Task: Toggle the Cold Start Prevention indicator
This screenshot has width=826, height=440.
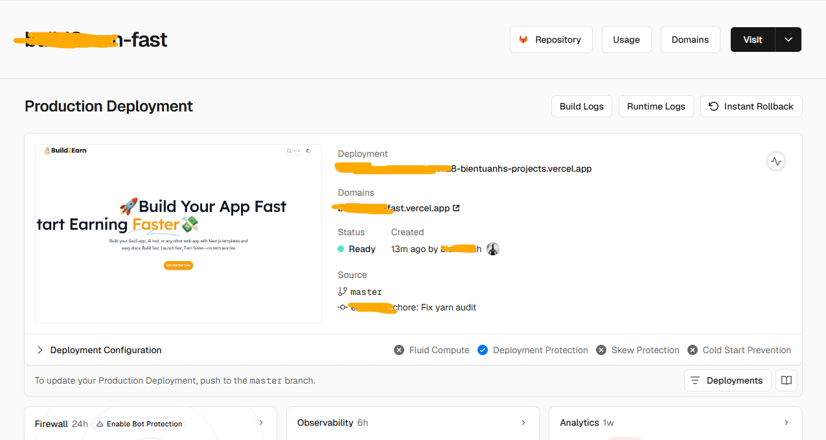Action: [x=691, y=349]
